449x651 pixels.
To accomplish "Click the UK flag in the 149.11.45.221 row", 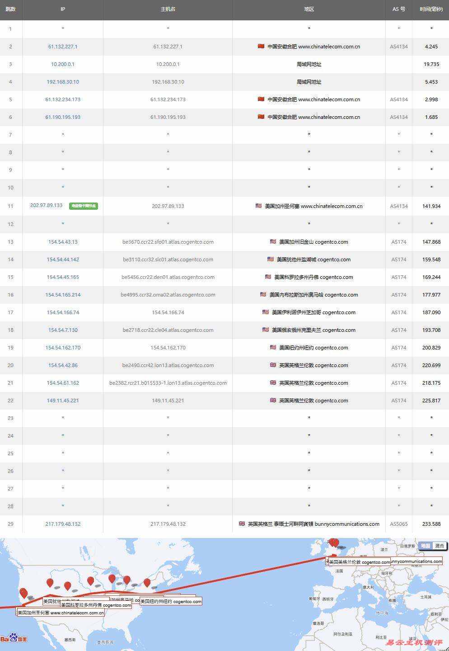I will click(273, 400).
